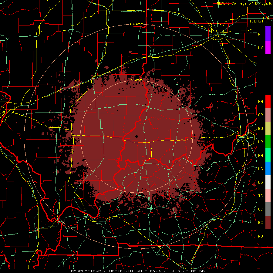273x273 pixels.
Task: Click the DS legend label
Action: coord(261,182)
